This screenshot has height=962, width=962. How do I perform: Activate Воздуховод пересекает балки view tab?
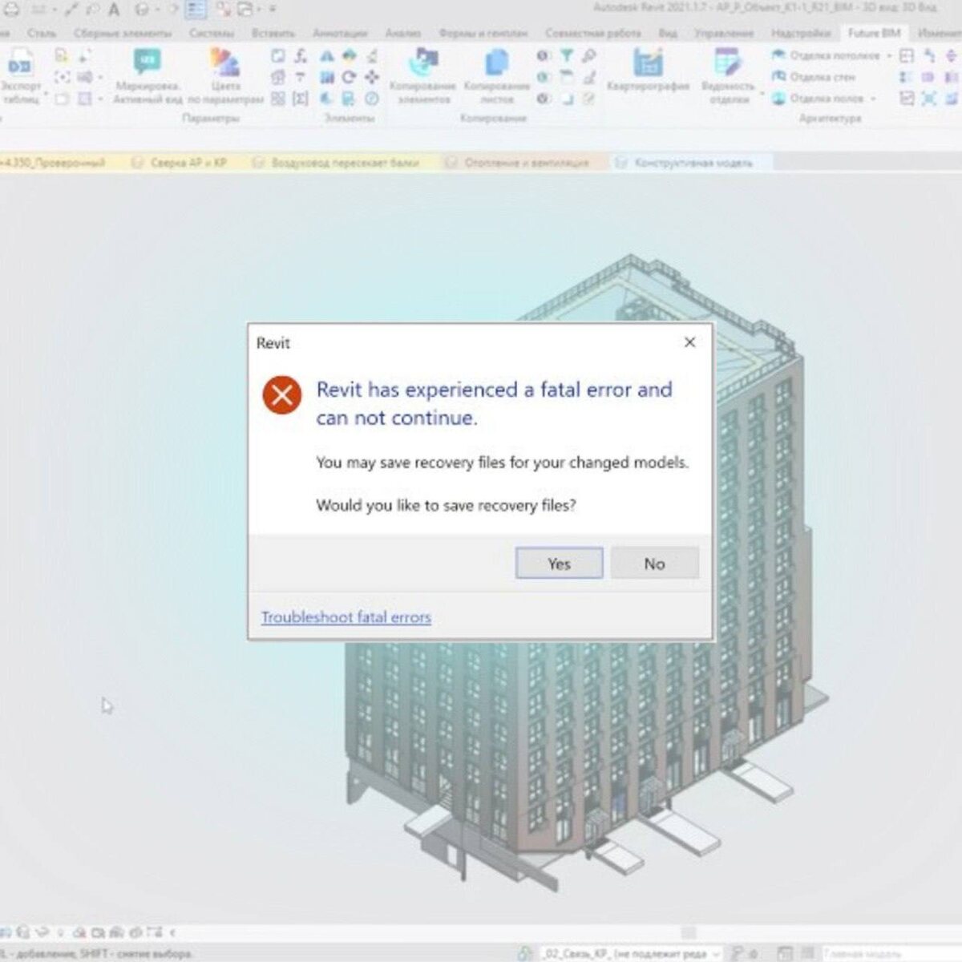tap(345, 163)
